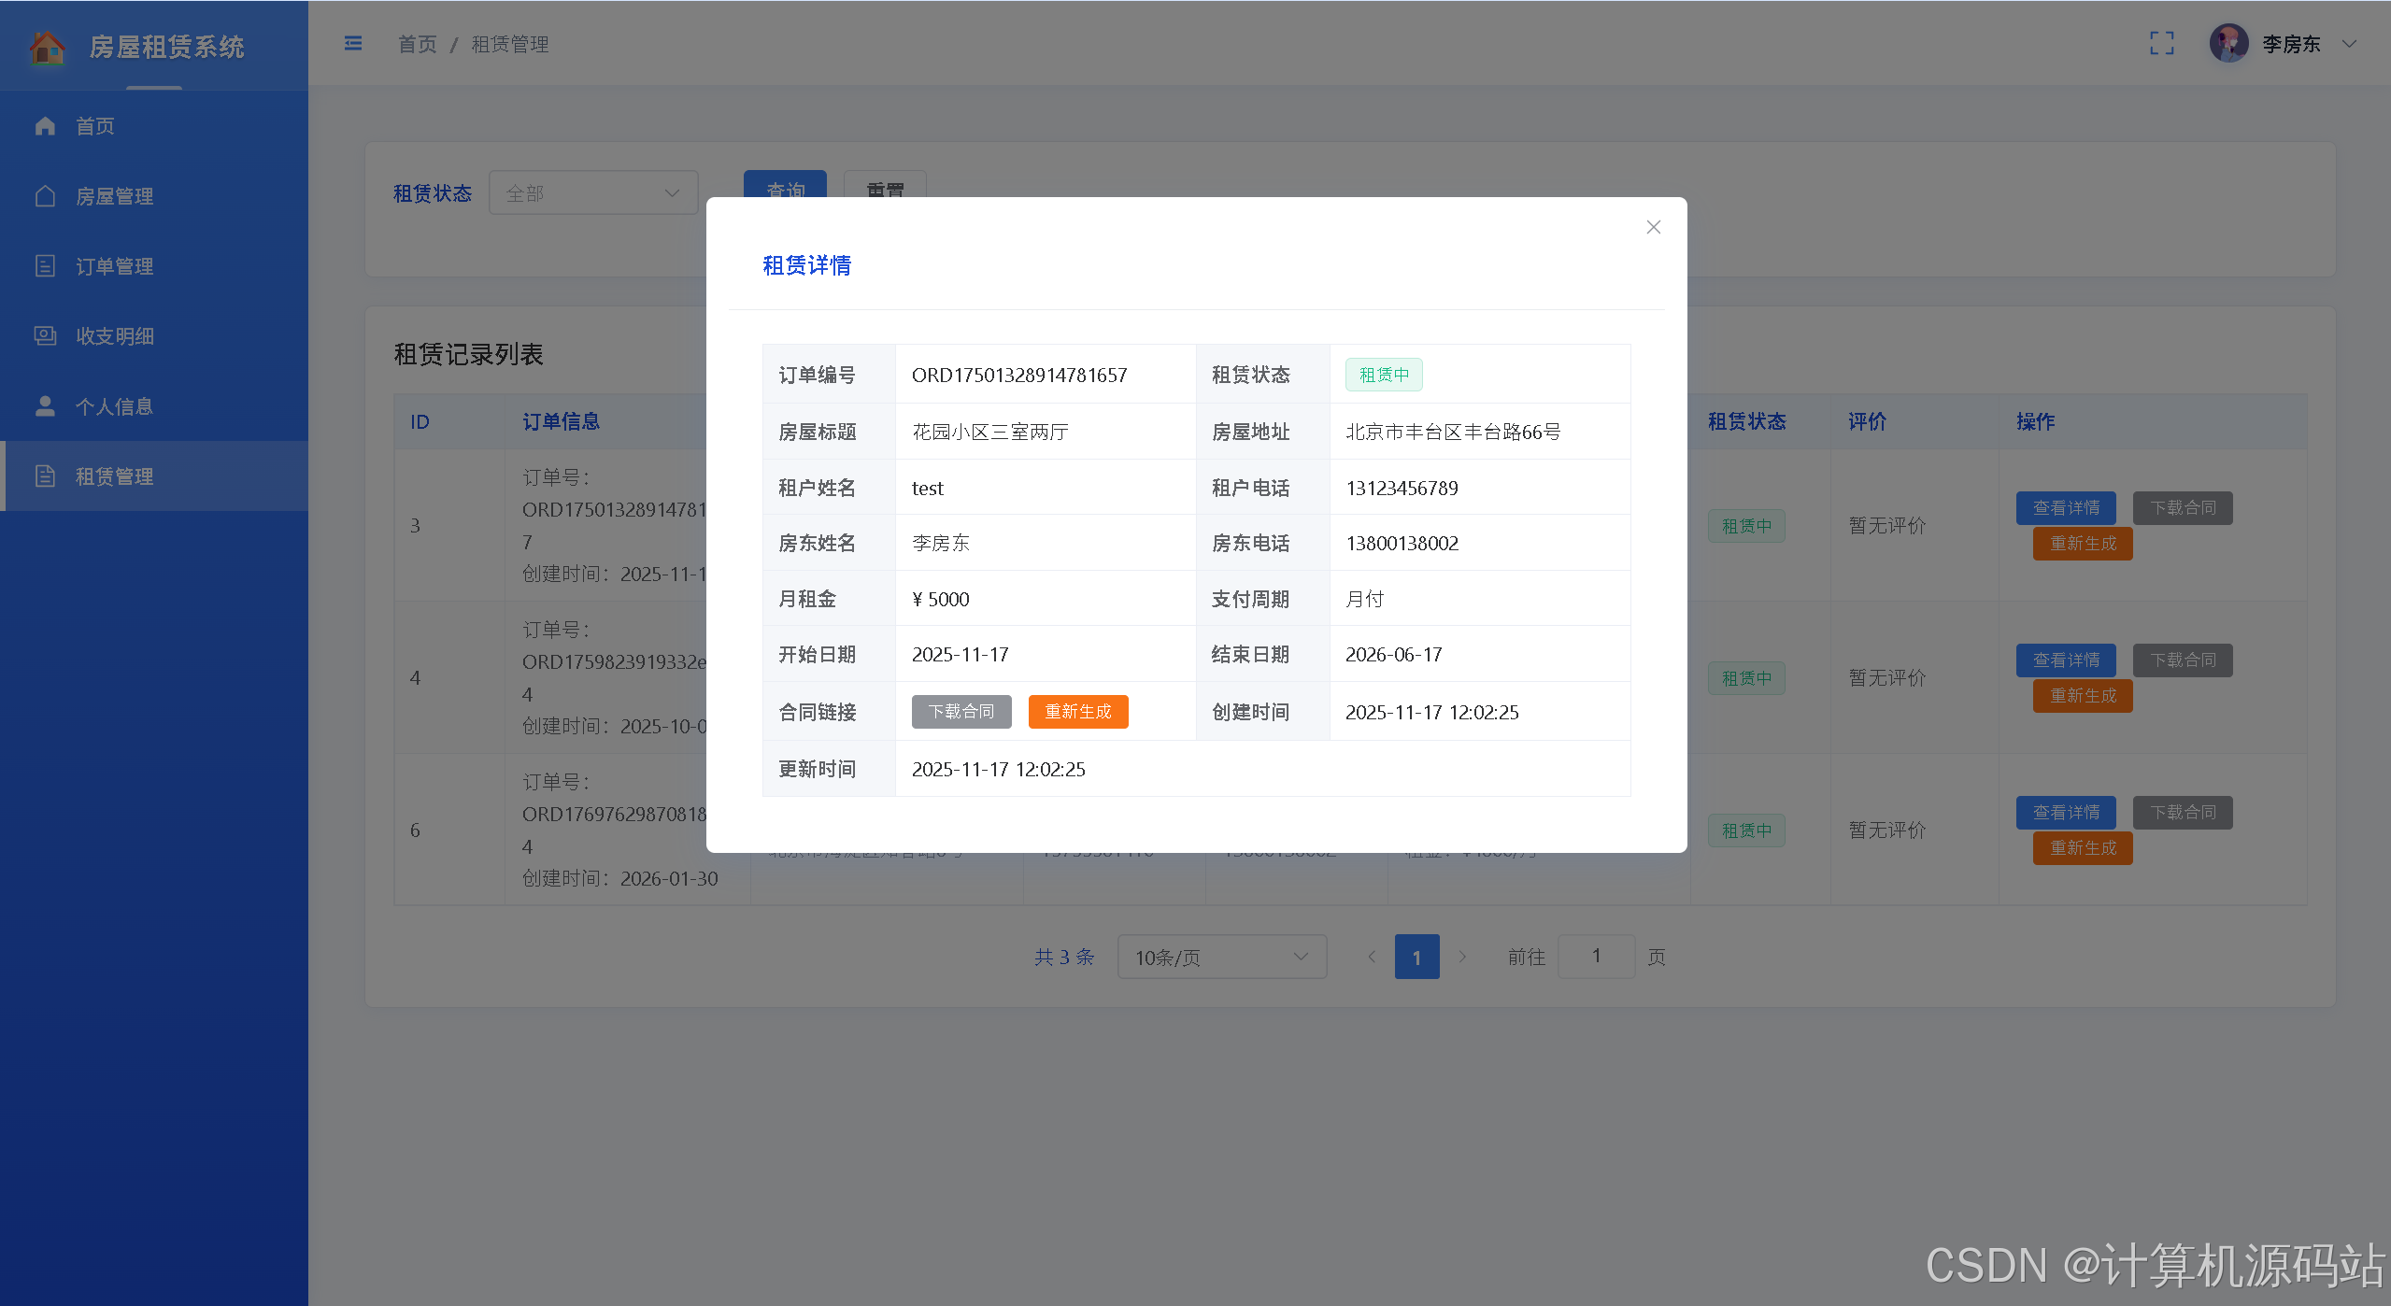The height and width of the screenshot is (1306, 2391).
Task: Click the 收支明细 sidebar icon
Action: pyautogui.click(x=45, y=336)
